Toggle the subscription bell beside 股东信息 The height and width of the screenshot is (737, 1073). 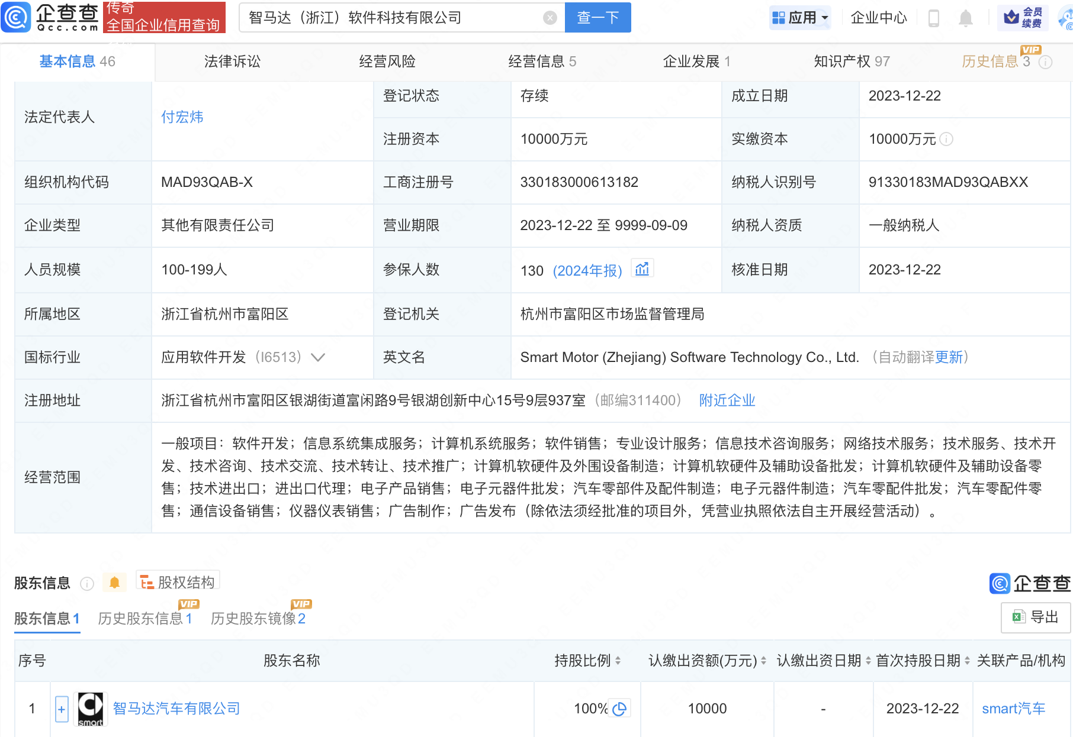pos(115,582)
